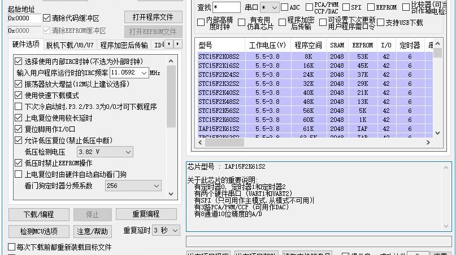
Task: Toggle 清除EEPROM缓冲区 checkbox
Action: click(46, 30)
